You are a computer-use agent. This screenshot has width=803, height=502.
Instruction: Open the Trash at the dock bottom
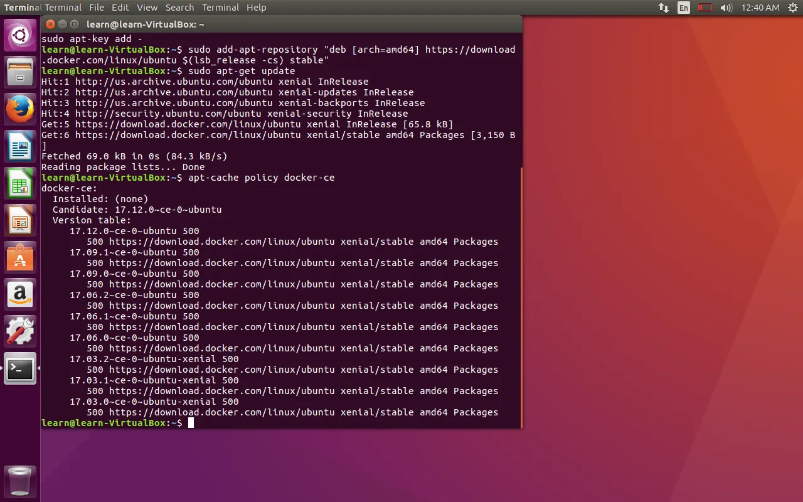[x=20, y=481]
